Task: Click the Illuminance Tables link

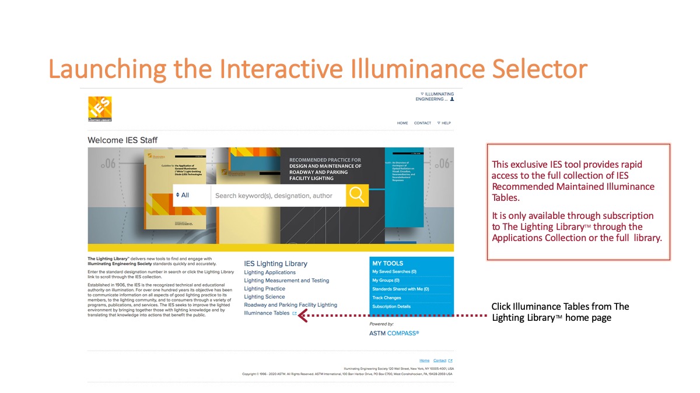Action: (267, 313)
